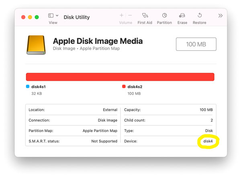This screenshot has width=241, height=177.
Task: Click the blue disk4s1 color swatch
Action: pos(28,87)
